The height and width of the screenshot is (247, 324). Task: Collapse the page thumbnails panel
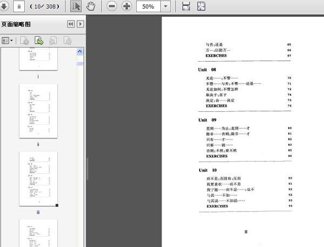pyautogui.click(x=71, y=24)
